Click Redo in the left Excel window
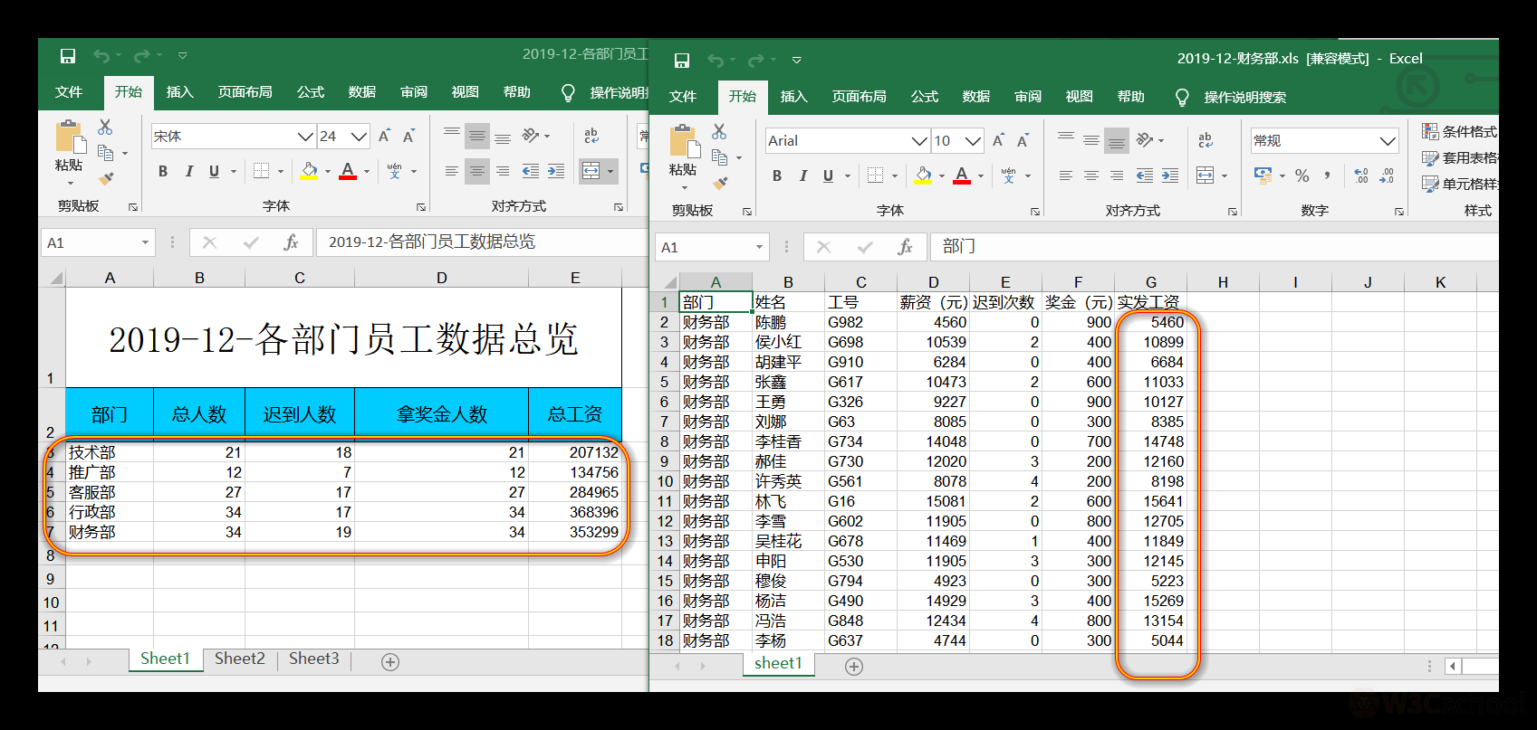The width and height of the screenshot is (1537, 730). coord(142,56)
